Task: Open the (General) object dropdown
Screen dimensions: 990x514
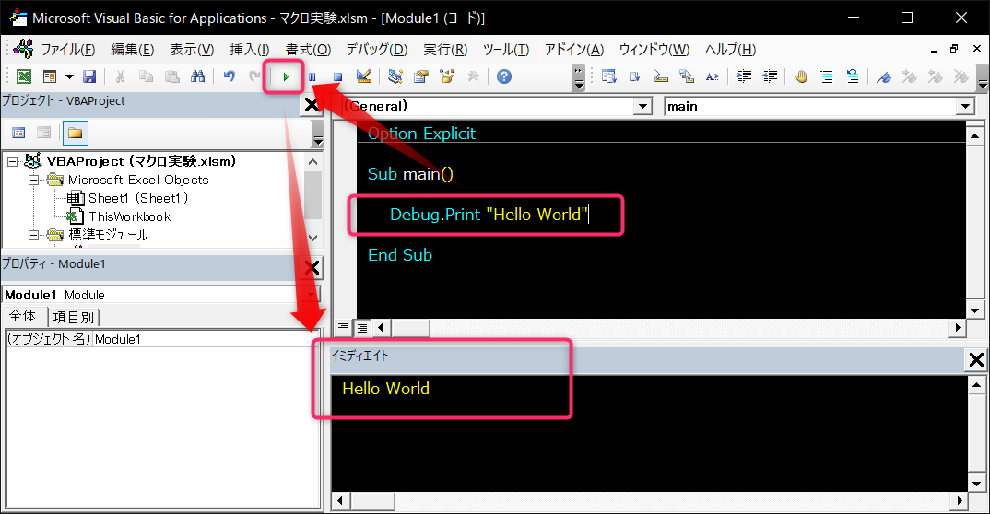Action: [642, 106]
